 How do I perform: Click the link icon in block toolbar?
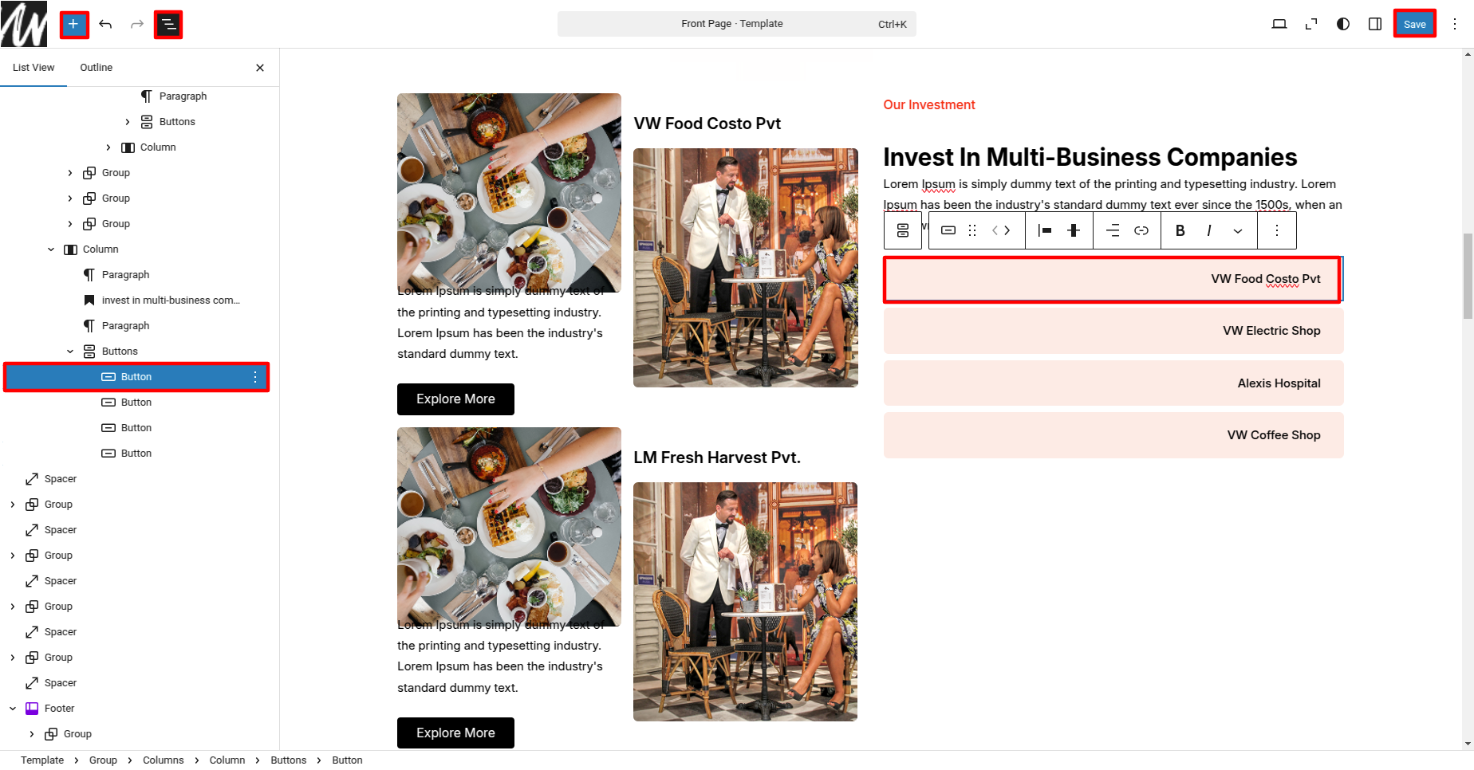(1141, 230)
